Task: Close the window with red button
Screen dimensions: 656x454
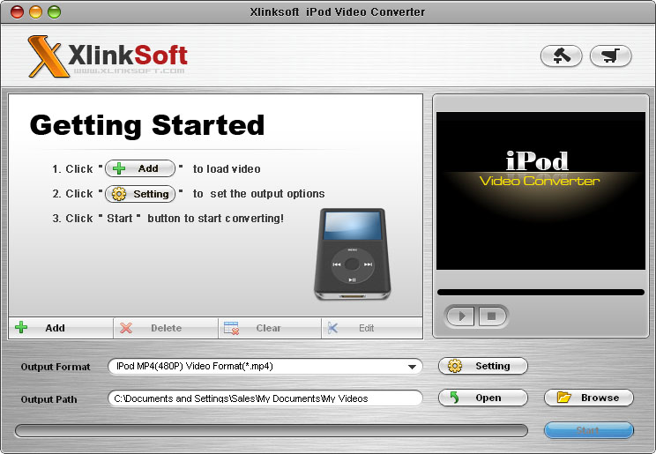Action: coord(17,12)
